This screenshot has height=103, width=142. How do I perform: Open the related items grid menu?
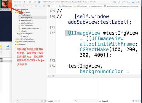point(49,6)
